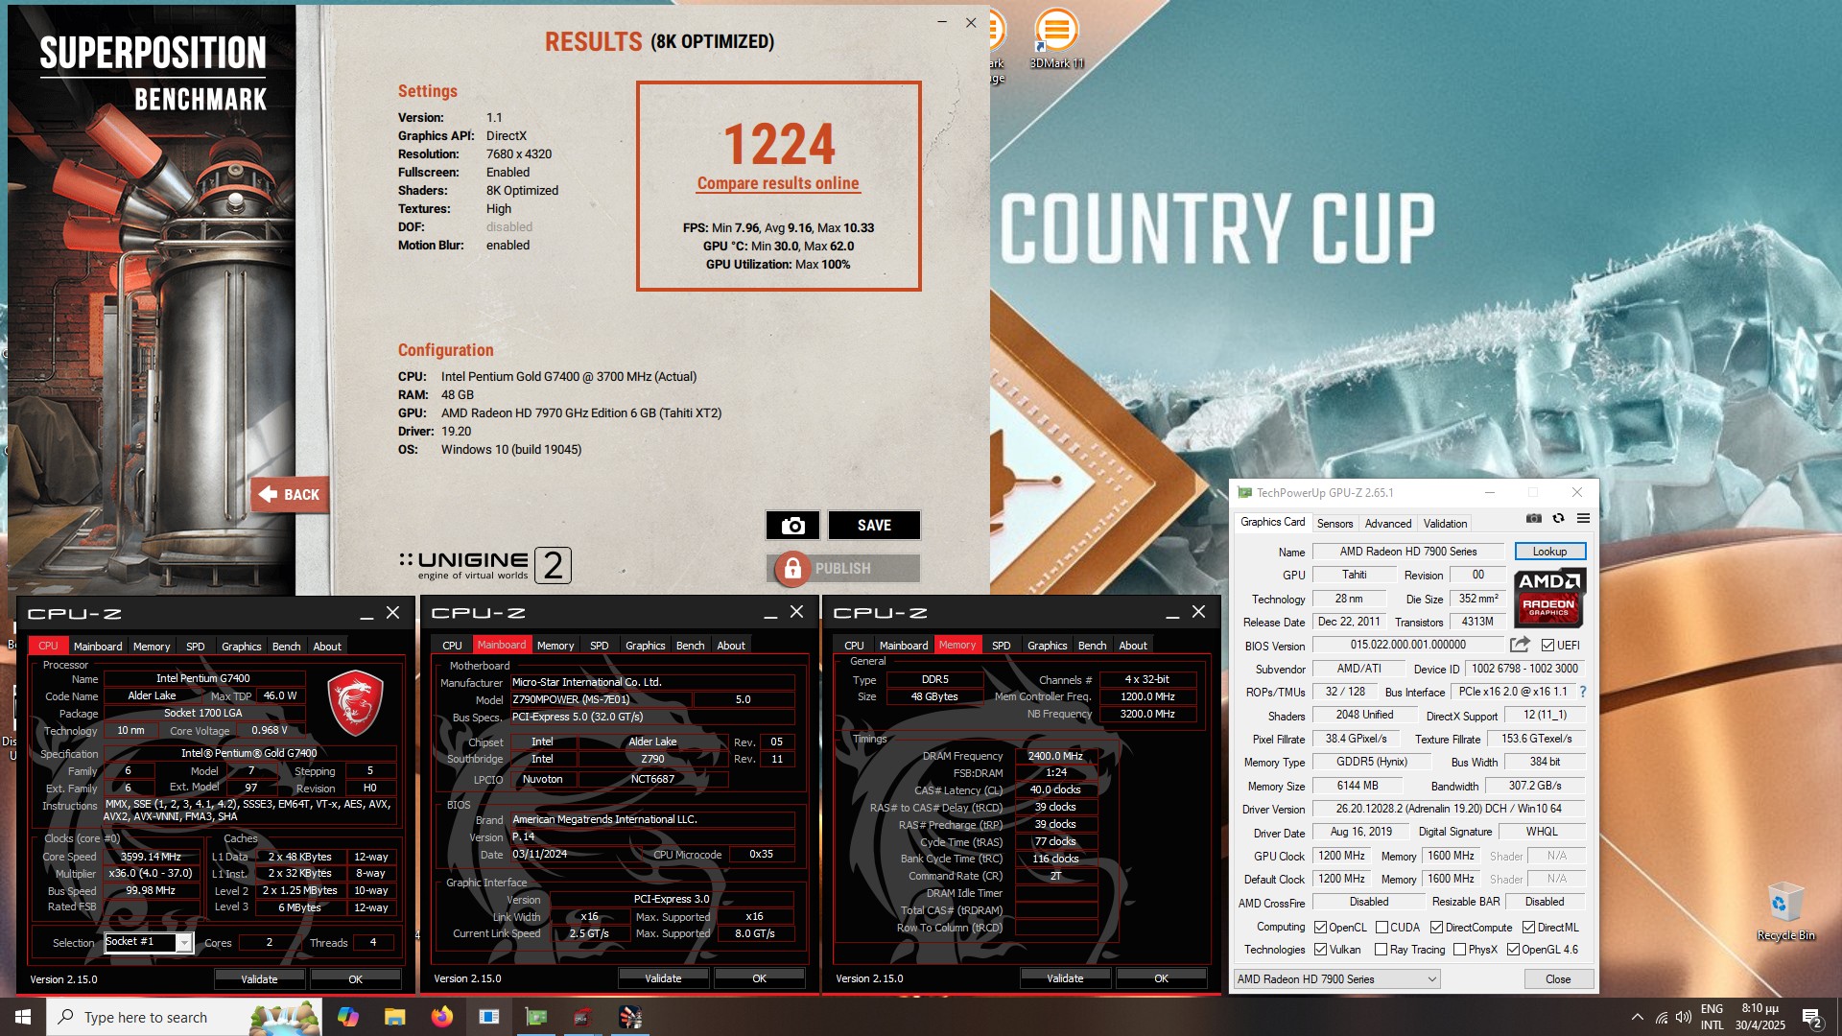The height and width of the screenshot is (1036, 1842).
Task: Open the Recycle Bin on the desktop
Action: (1785, 911)
